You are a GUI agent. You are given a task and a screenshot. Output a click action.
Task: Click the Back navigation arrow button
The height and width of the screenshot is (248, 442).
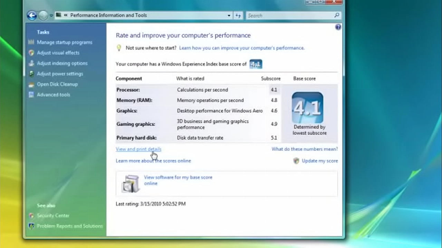(x=32, y=15)
